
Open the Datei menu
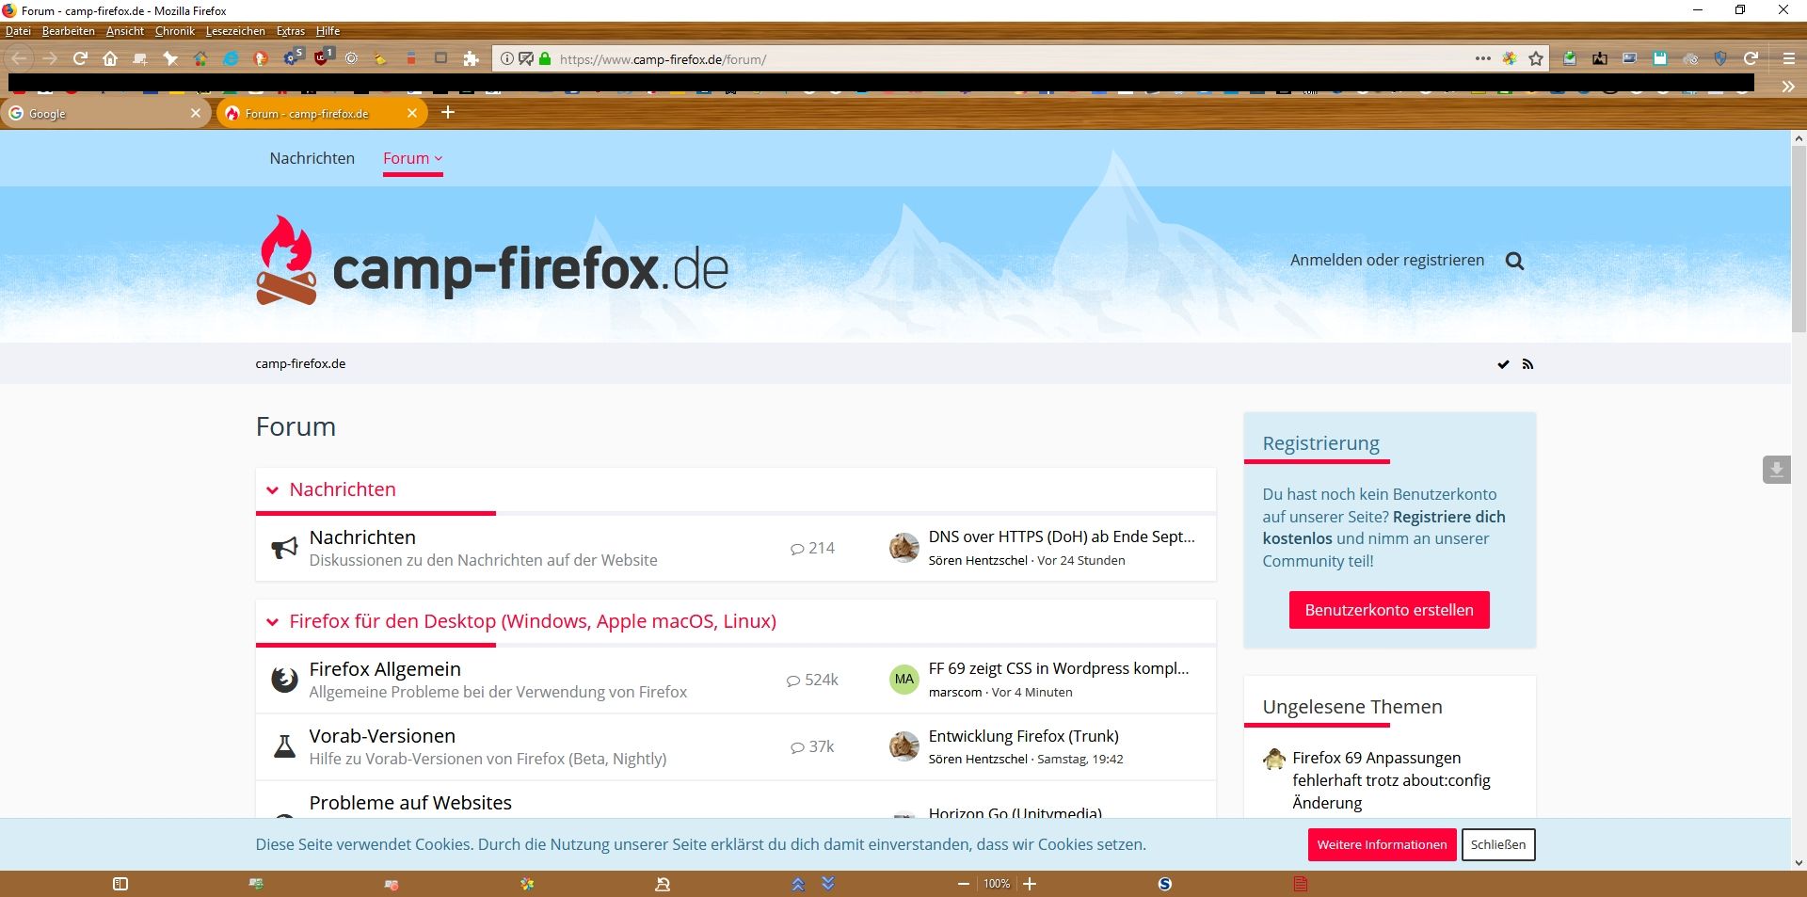click(x=18, y=31)
